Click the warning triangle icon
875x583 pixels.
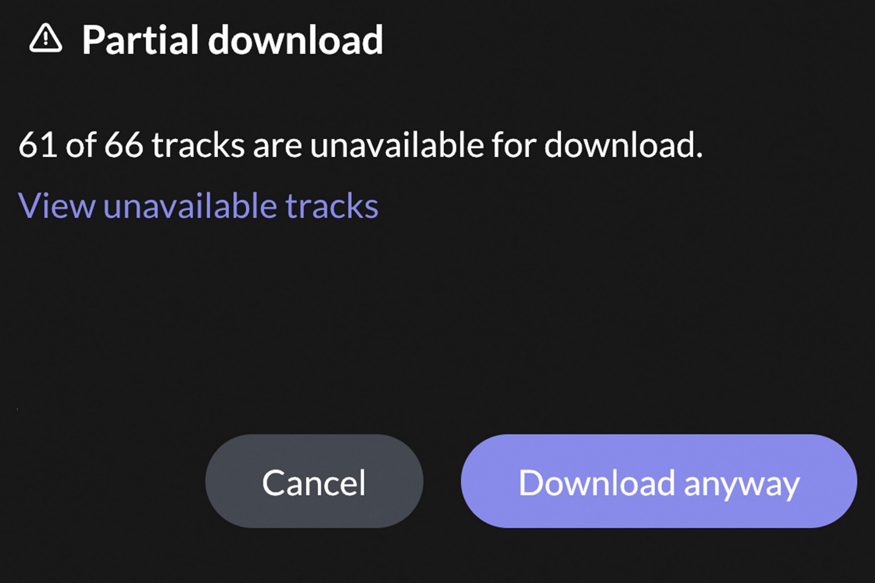[x=45, y=39]
